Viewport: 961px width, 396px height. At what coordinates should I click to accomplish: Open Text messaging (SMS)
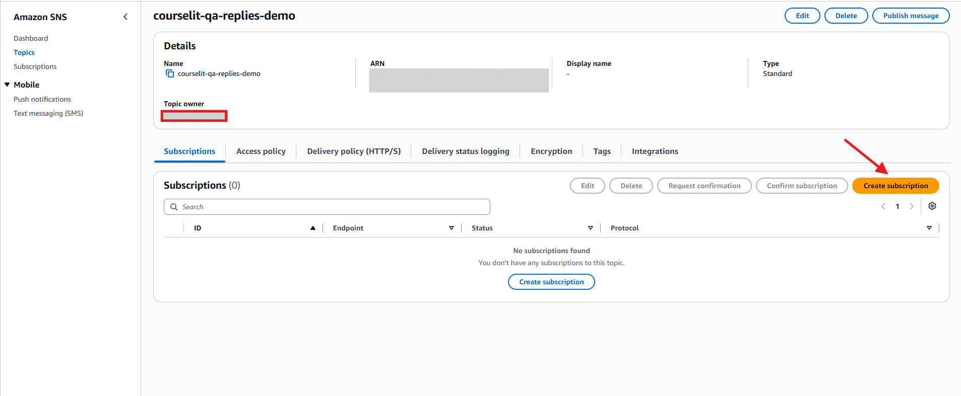(x=48, y=113)
